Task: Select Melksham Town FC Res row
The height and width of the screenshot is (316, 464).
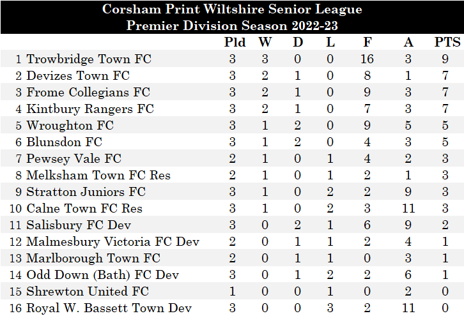Action: (x=98, y=175)
